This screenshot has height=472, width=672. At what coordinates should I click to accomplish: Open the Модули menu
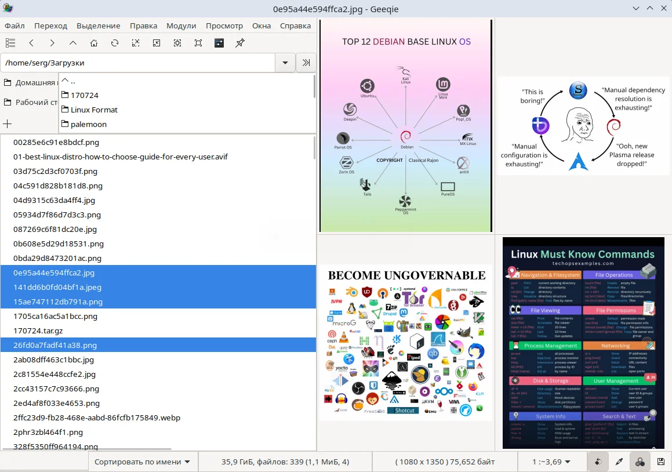181,26
